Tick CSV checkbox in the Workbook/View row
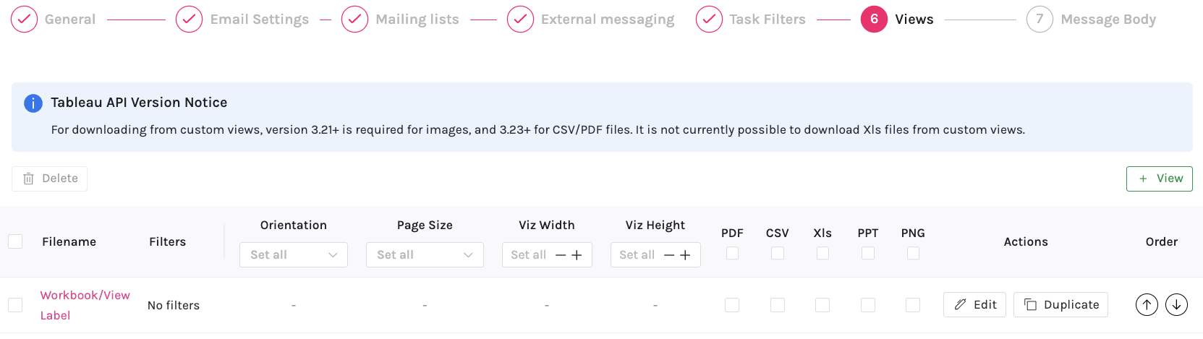 tap(778, 305)
